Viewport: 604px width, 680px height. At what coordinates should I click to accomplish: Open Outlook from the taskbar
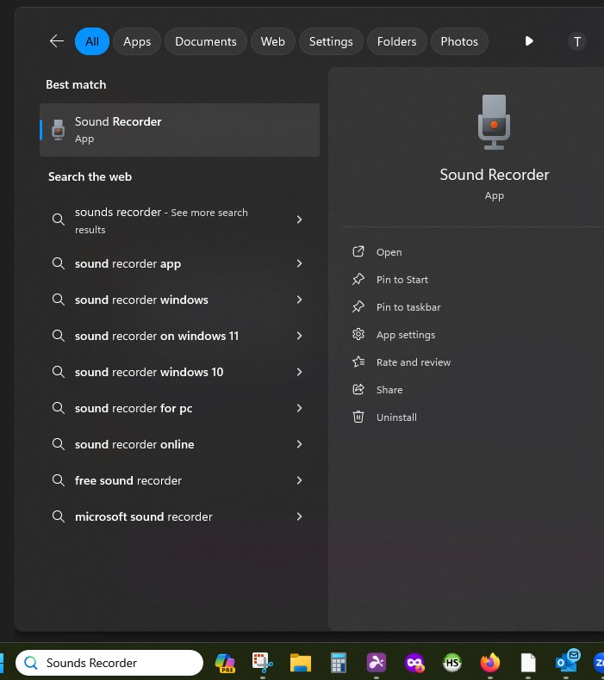point(566,661)
